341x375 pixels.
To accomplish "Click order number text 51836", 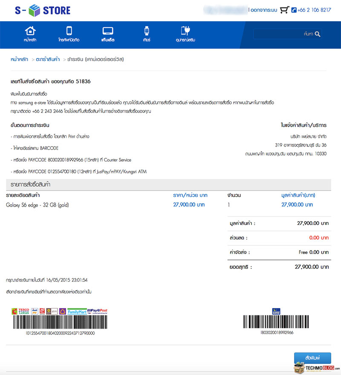I will pyautogui.click(x=83, y=81).
